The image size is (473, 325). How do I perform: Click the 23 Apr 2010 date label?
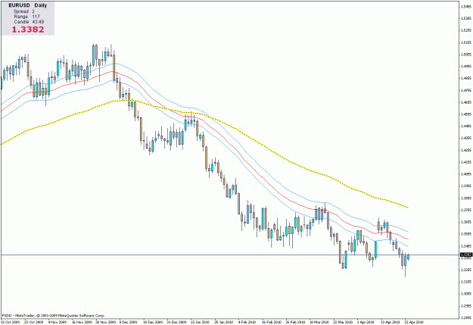414,322
